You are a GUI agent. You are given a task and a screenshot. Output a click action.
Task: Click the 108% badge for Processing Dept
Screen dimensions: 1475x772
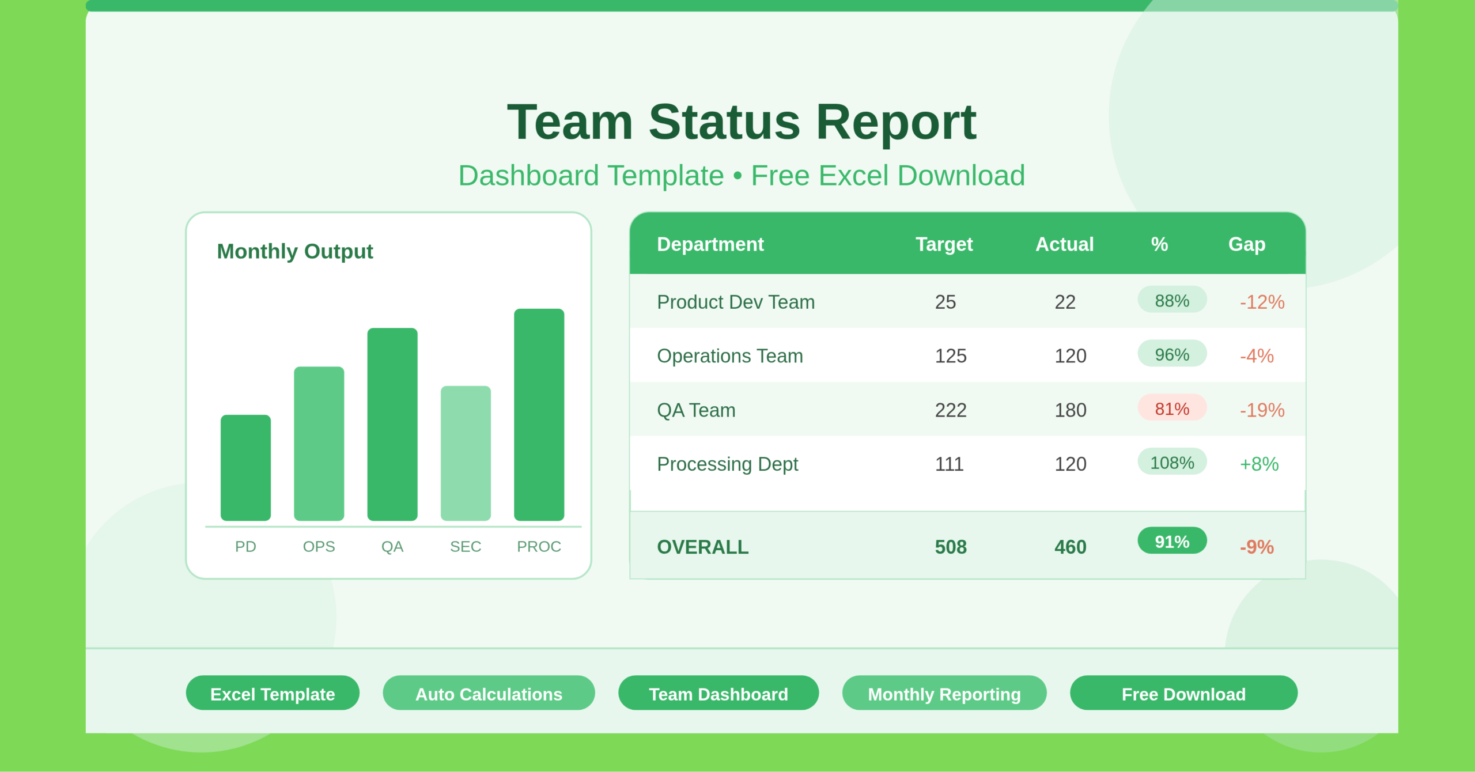[1171, 462]
